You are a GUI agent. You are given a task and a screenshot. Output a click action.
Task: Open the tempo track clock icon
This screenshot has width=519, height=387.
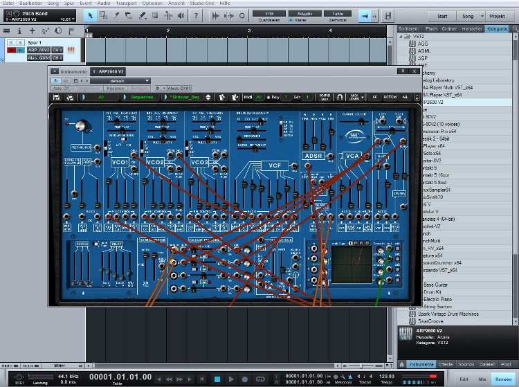(x=58, y=31)
